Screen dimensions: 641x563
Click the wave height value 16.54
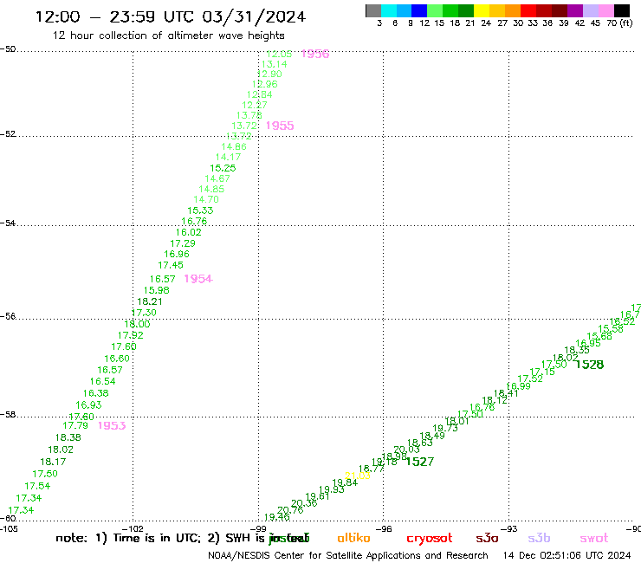click(x=102, y=381)
